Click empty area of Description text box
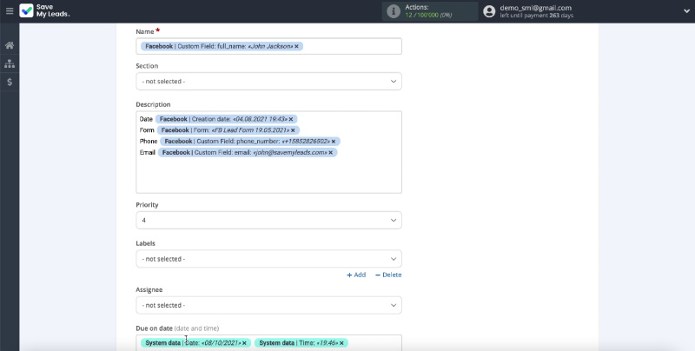 (268, 175)
